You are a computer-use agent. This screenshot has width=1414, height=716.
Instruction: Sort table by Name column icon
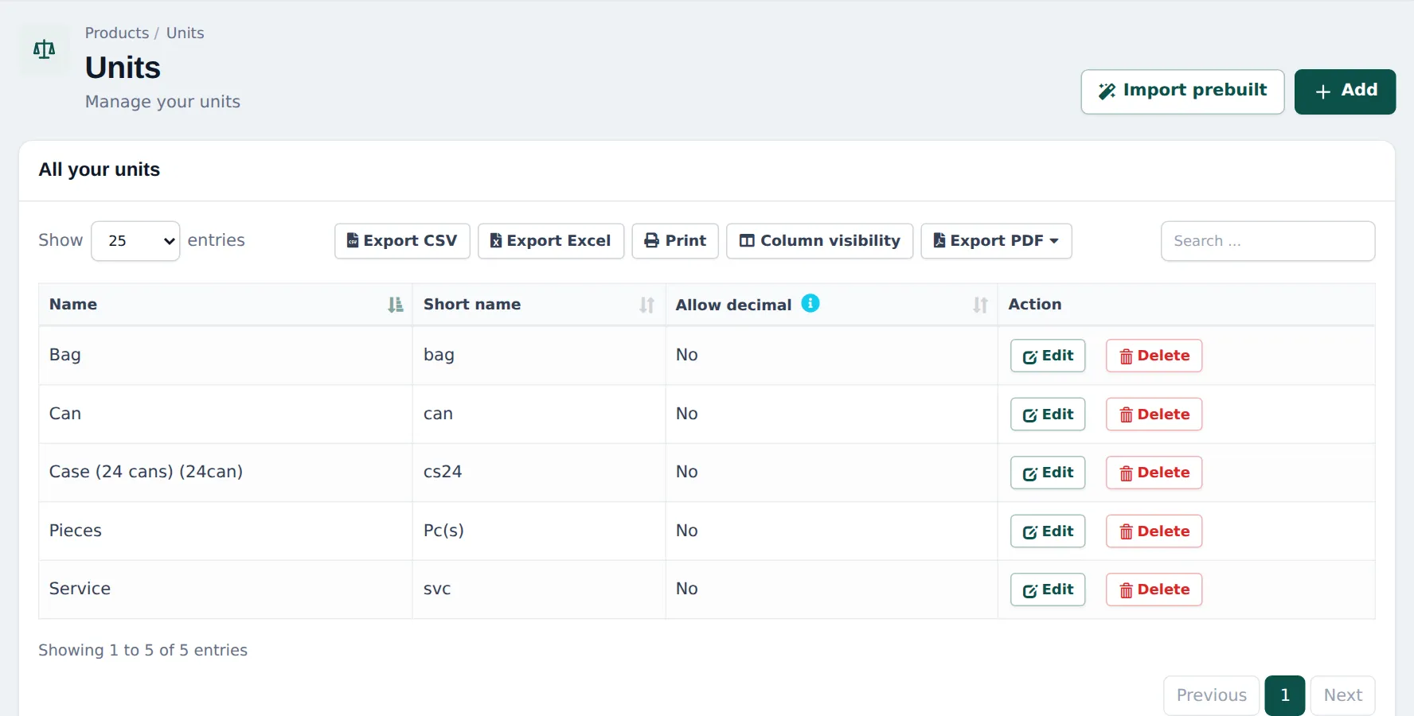coord(395,305)
